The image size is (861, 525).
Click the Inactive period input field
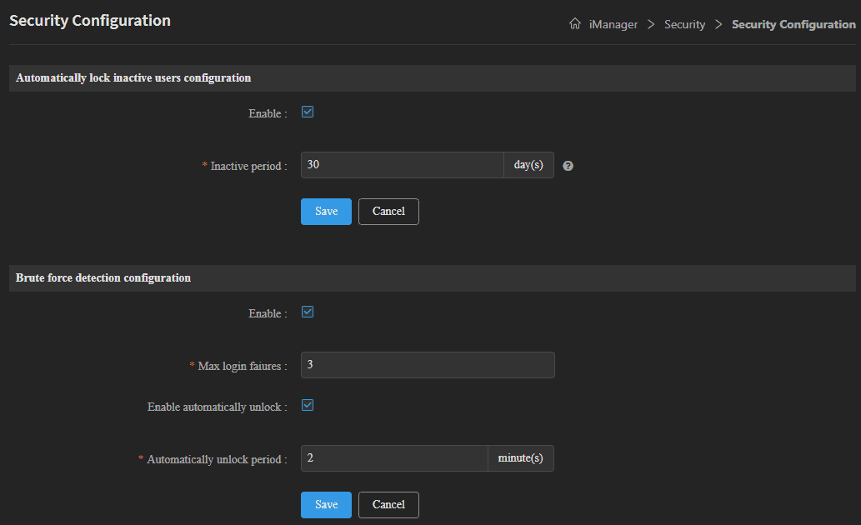pos(402,165)
